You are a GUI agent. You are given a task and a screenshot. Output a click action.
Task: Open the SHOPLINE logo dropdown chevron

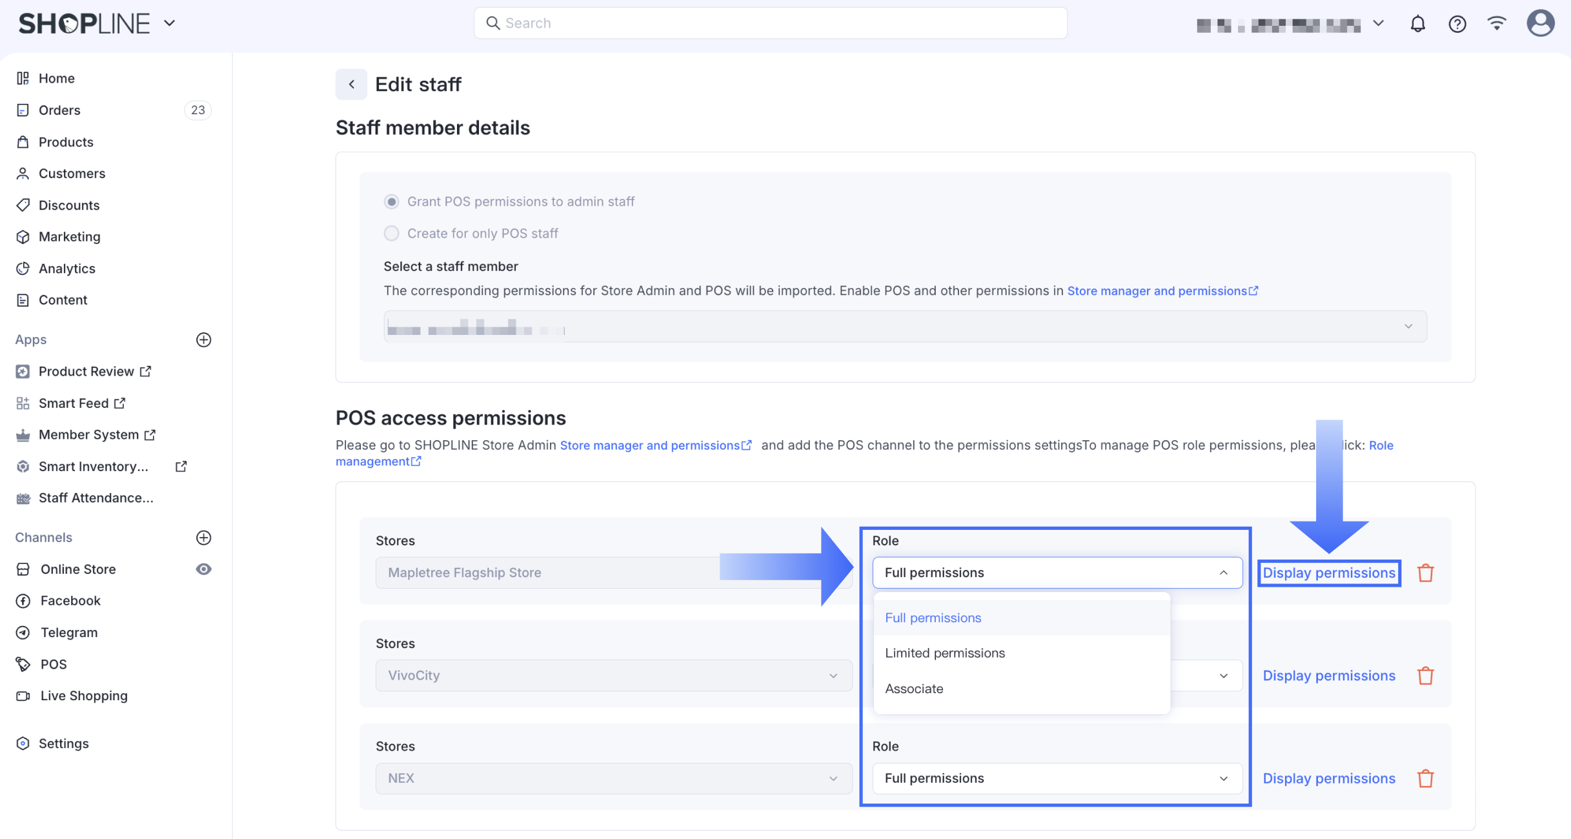170,23
